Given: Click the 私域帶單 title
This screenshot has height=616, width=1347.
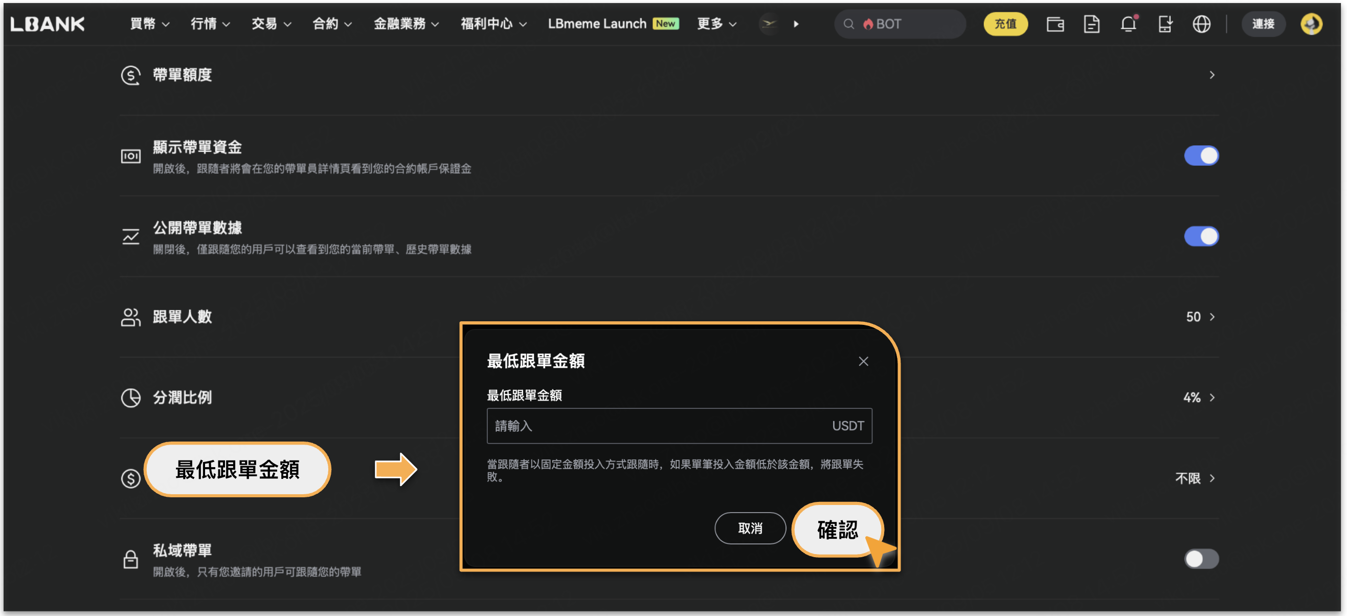Looking at the screenshot, I should pyautogui.click(x=182, y=550).
